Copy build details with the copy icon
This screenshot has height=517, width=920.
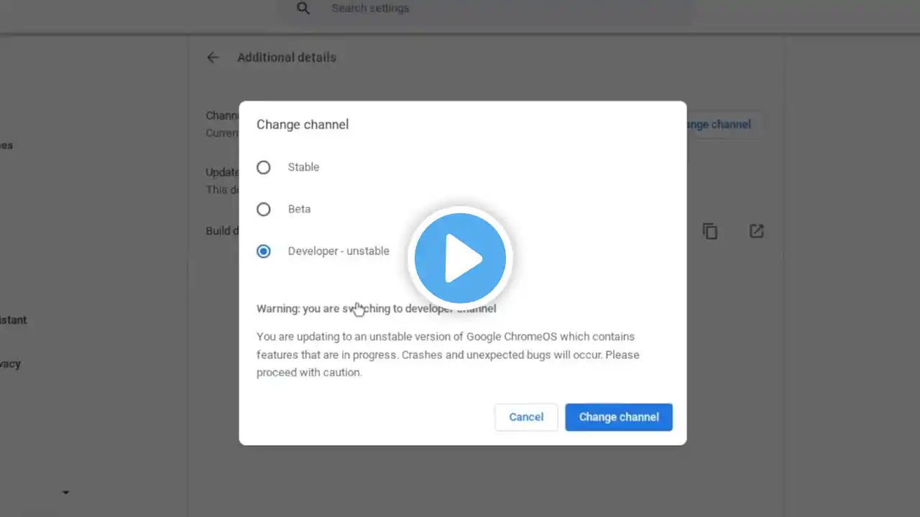click(x=710, y=231)
